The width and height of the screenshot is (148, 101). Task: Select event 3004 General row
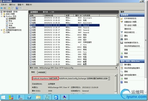[64, 28]
